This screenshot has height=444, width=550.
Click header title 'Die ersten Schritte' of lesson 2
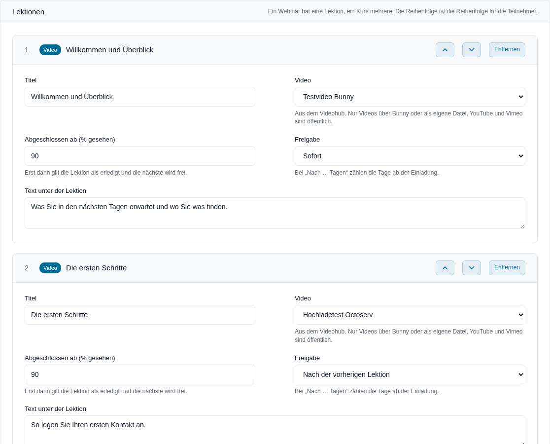(97, 268)
